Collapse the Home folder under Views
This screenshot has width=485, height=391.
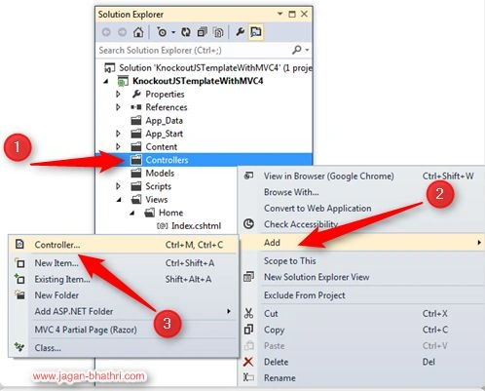pyautogui.click(x=132, y=213)
